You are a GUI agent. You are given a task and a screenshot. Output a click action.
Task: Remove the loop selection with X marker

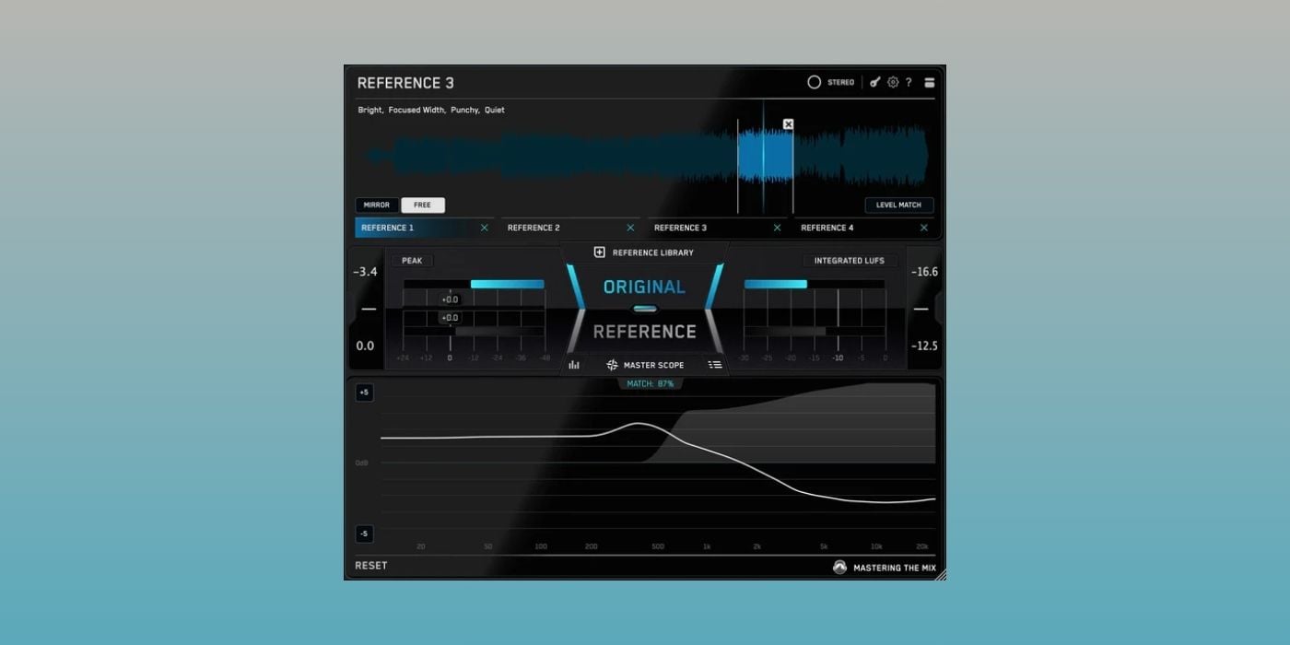(x=788, y=124)
